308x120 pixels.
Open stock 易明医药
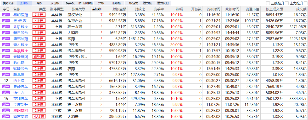pyautogui.click(x=20, y=15)
